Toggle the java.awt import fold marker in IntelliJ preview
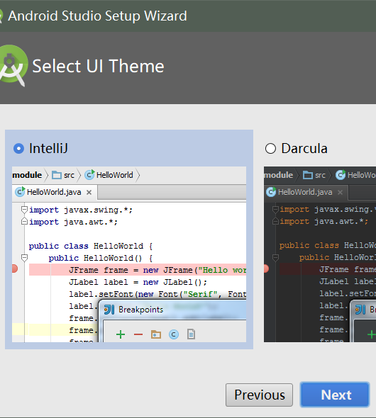 coord(24,221)
